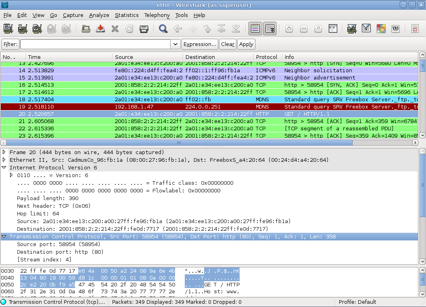Open the Go menu
Screen dimensions: 426x307
pyautogui.click(x=54, y=15)
